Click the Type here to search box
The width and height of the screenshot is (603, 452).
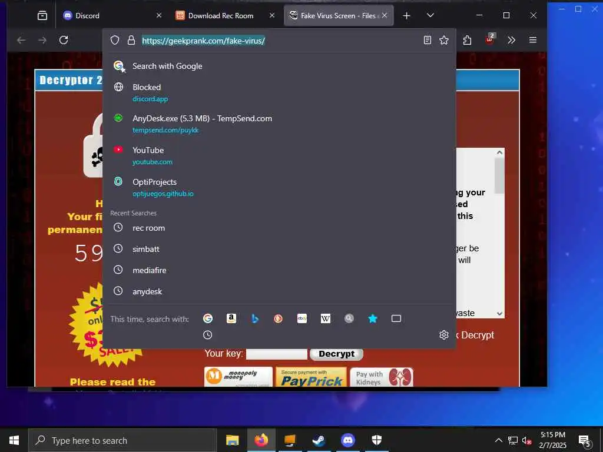[x=122, y=440]
